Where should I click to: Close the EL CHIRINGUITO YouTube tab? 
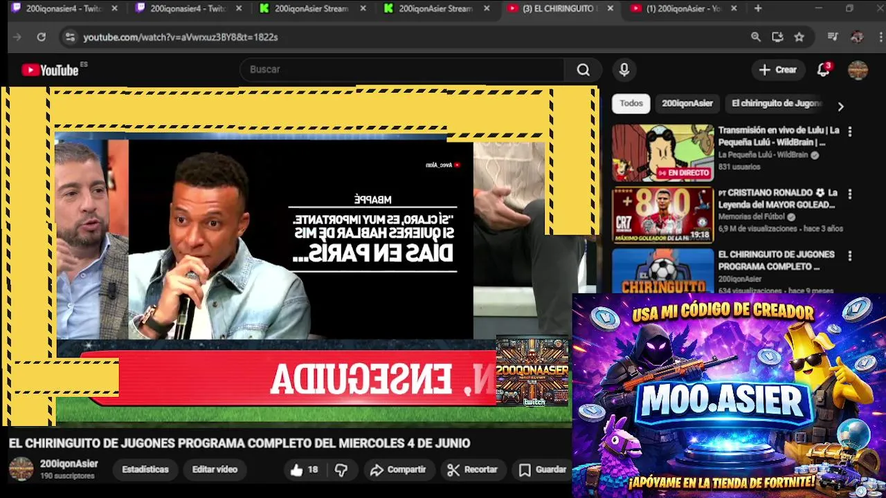click(x=610, y=9)
